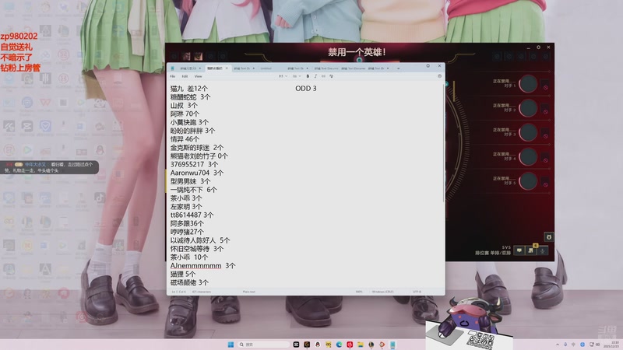Open the list style dropdown
The height and width of the screenshot is (350, 623).
tap(297, 76)
